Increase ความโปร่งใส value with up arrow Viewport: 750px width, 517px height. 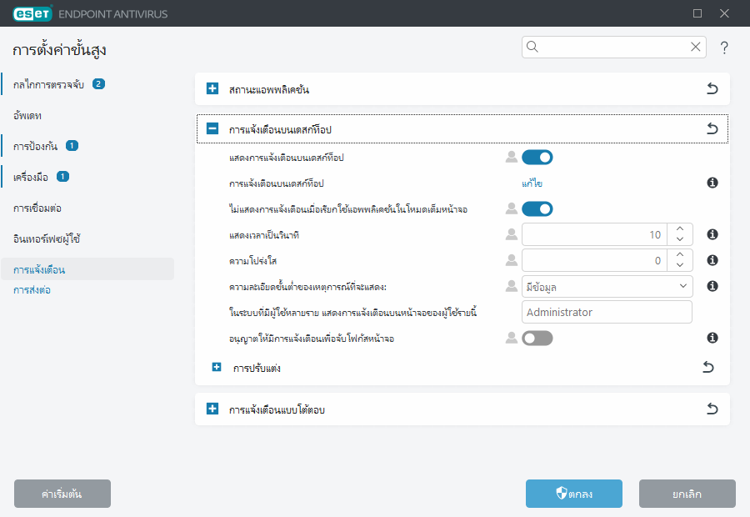click(x=680, y=254)
